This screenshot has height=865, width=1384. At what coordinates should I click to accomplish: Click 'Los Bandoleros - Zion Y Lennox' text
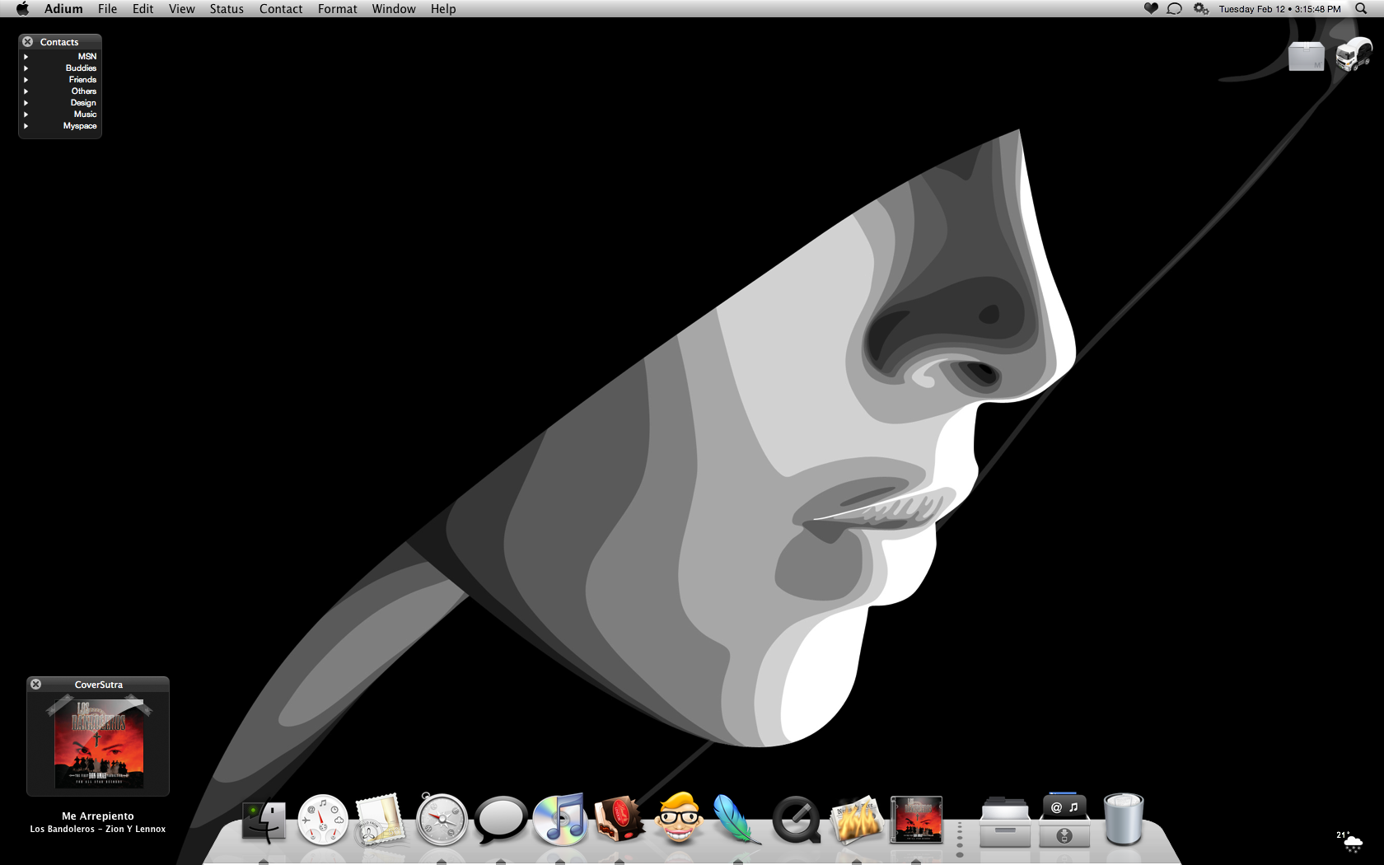[98, 830]
